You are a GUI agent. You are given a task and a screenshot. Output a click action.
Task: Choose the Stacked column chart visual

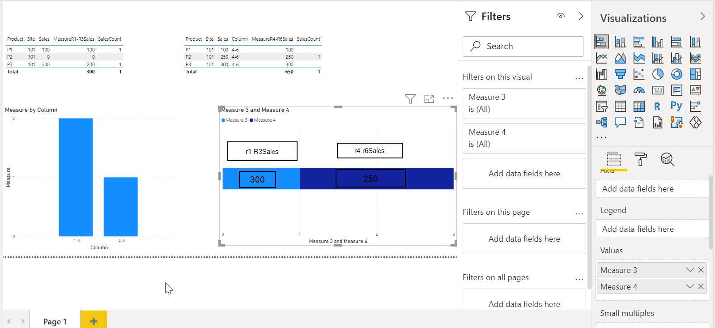[x=620, y=42]
